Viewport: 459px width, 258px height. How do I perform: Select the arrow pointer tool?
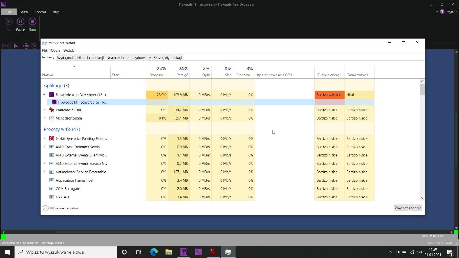pyautogui.click(x=16, y=46)
